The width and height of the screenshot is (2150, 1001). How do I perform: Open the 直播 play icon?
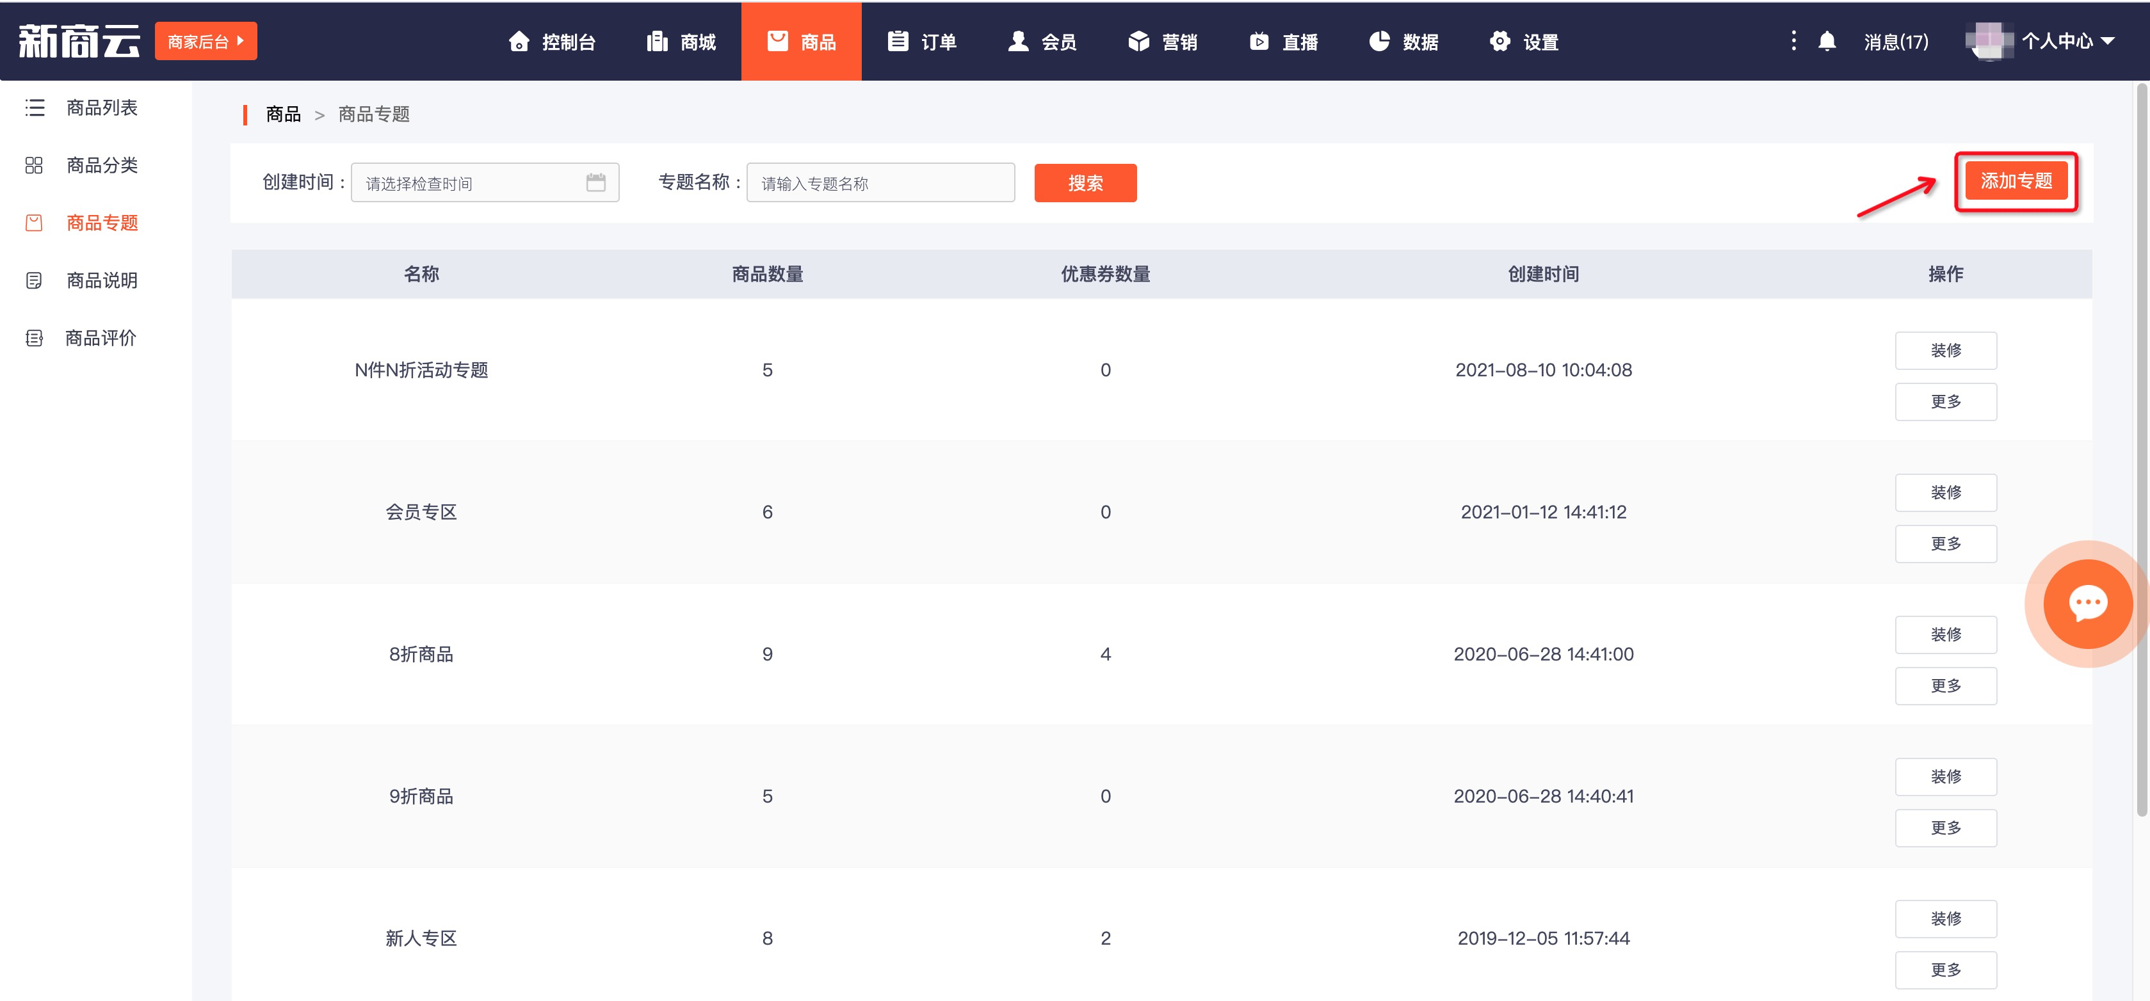tap(1259, 42)
